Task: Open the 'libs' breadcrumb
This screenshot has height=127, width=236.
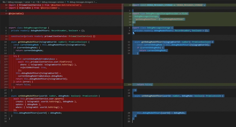Action: pyautogui.click(x=4, y=2)
